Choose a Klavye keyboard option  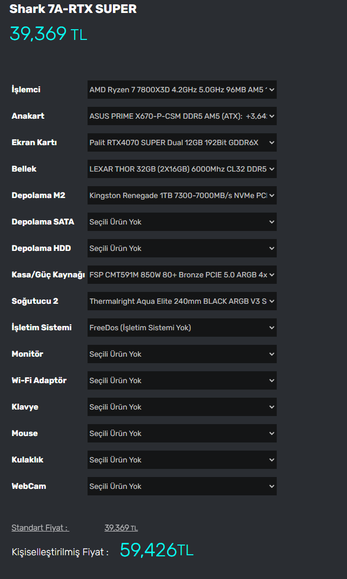click(182, 407)
